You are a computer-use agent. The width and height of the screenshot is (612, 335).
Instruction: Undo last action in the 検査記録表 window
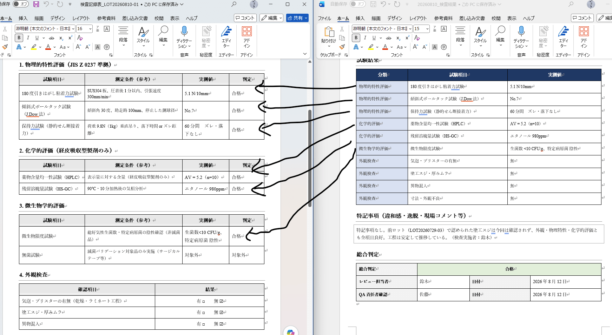(x=46, y=4)
